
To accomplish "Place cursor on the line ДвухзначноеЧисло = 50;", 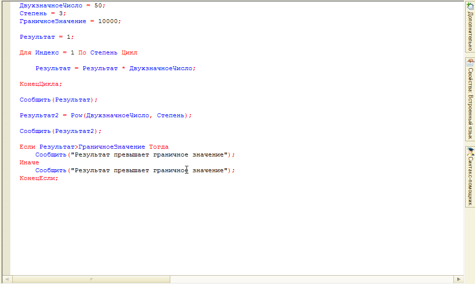I will (x=62, y=5).
